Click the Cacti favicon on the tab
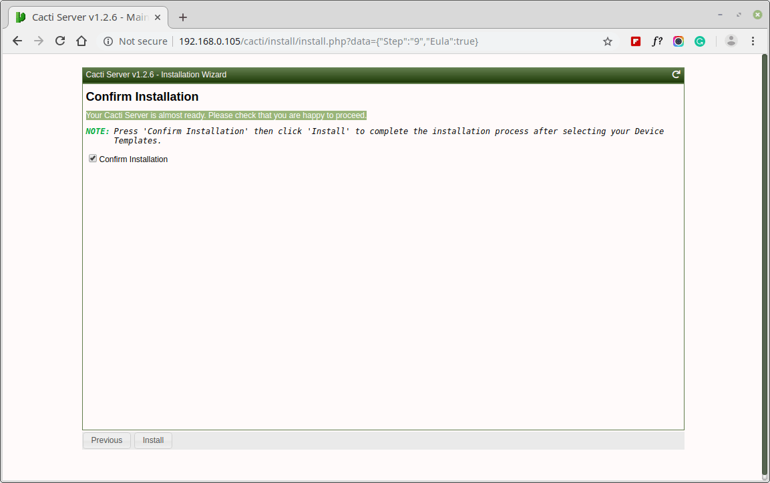Viewport: 770px width, 483px height. point(21,17)
